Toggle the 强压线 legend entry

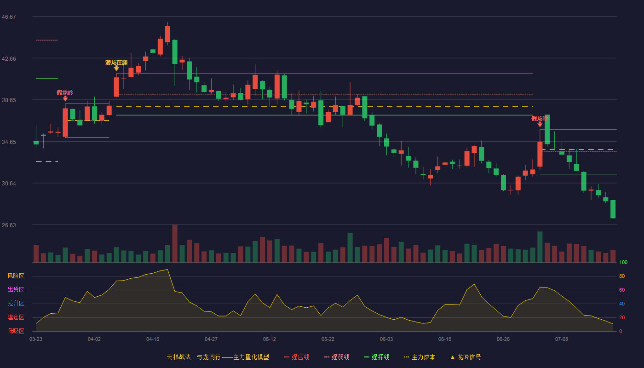pyautogui.click(x=297, y=357)
